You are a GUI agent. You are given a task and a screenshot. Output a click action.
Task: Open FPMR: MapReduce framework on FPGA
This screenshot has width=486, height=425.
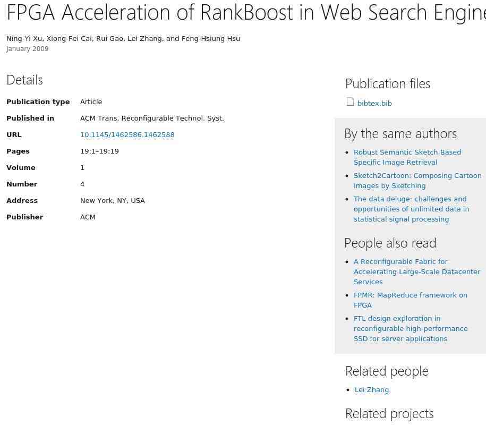point(410,300)
